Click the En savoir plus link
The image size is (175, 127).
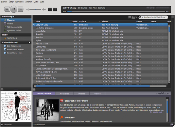(156, 112)
